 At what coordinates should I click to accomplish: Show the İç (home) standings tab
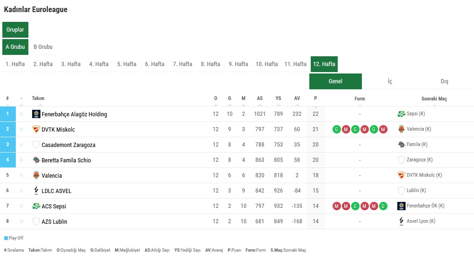click(x=390, y=81)
